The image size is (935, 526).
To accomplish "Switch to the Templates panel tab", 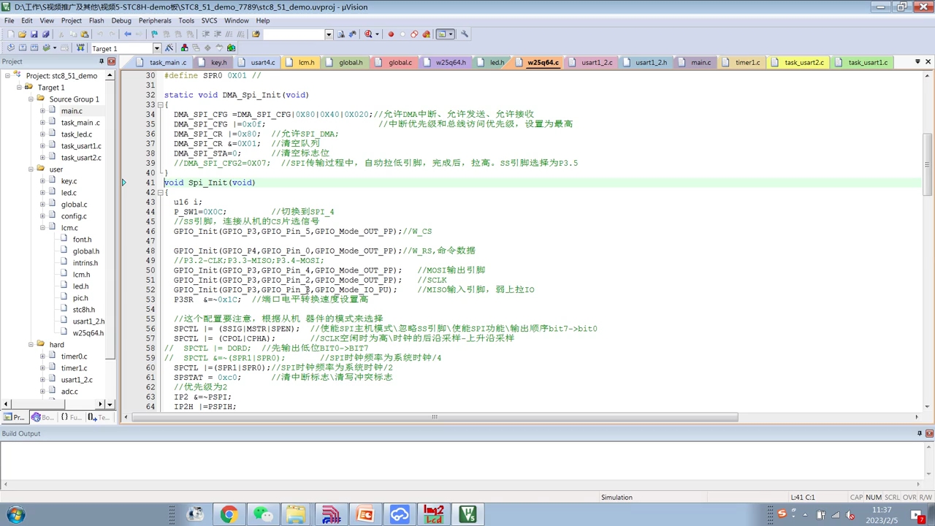I will [x=99, y=417].
